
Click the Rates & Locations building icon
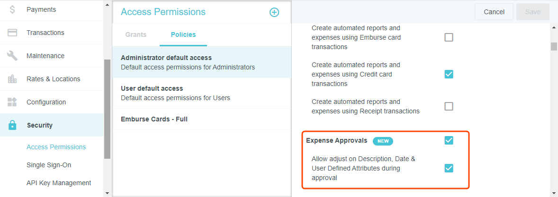pos(12,79)
